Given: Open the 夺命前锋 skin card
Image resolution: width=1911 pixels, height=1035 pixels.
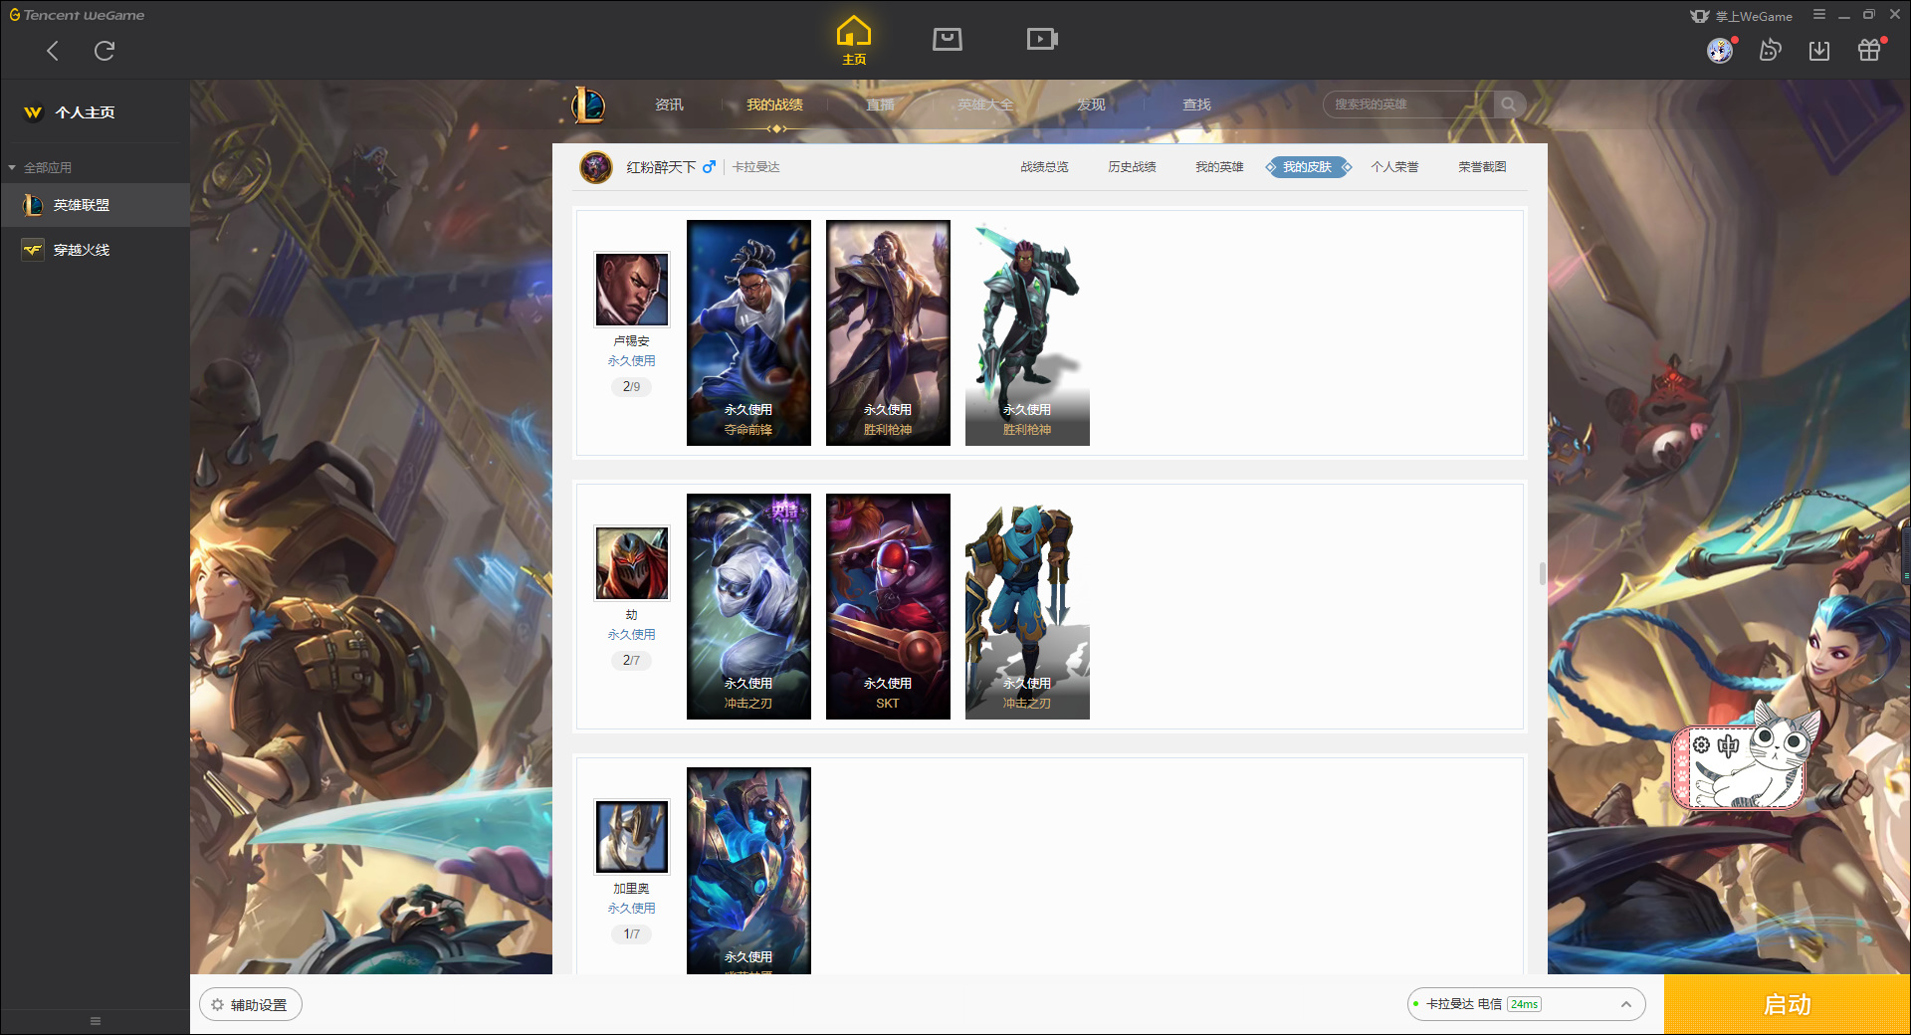Looking at the screenshot, I should (x=748, y=332).
